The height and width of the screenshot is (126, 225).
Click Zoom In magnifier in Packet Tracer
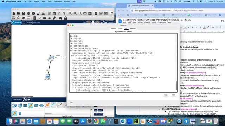(70, 13)
